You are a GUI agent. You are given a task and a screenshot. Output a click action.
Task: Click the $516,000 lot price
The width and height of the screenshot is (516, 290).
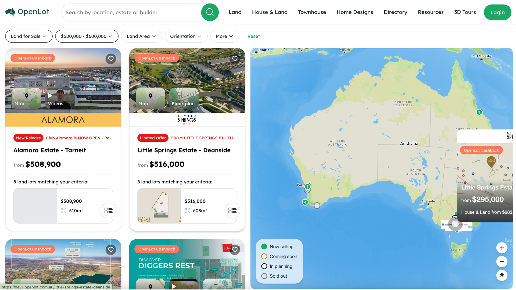[195, 201]
